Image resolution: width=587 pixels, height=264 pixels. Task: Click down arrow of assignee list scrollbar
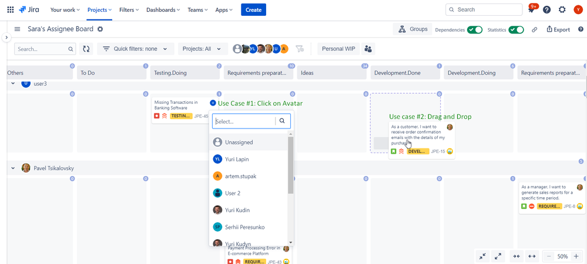[x=290, y=242]
